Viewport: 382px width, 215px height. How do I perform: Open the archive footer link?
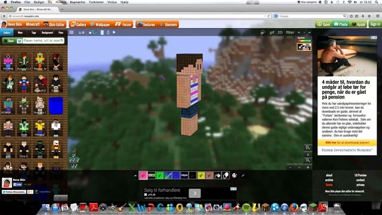(x=329, y=180)
